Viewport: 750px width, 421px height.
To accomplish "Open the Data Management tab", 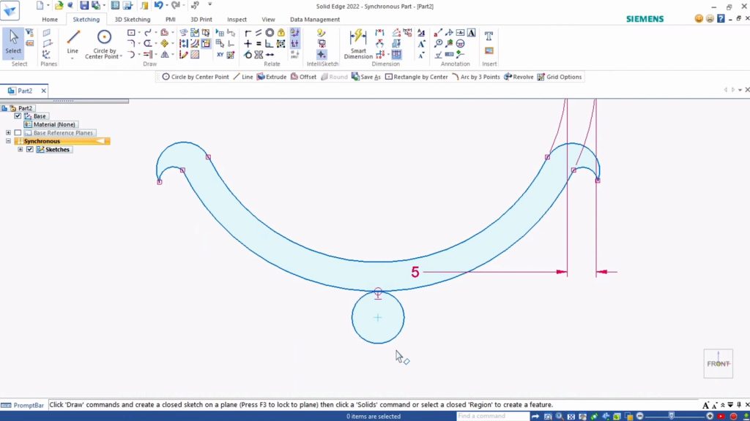I will [315, 20].
